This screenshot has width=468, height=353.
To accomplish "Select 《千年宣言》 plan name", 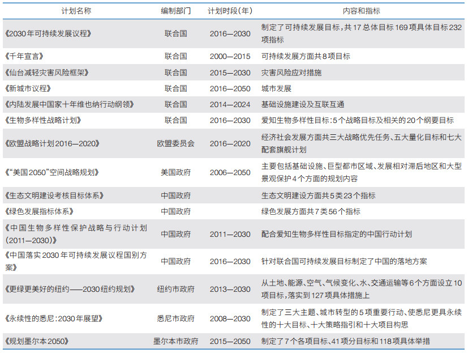I will pyautogui.click(x=24, y=56).
